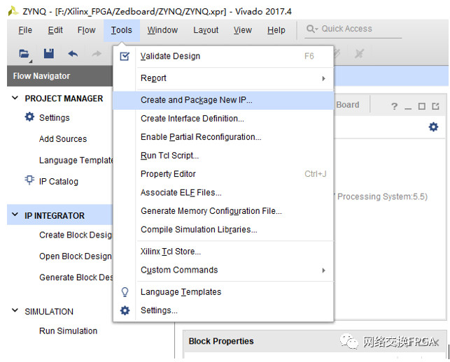Click the Save floppy disk icon
This screenshot has height=362, width=450.
(49, 54)
